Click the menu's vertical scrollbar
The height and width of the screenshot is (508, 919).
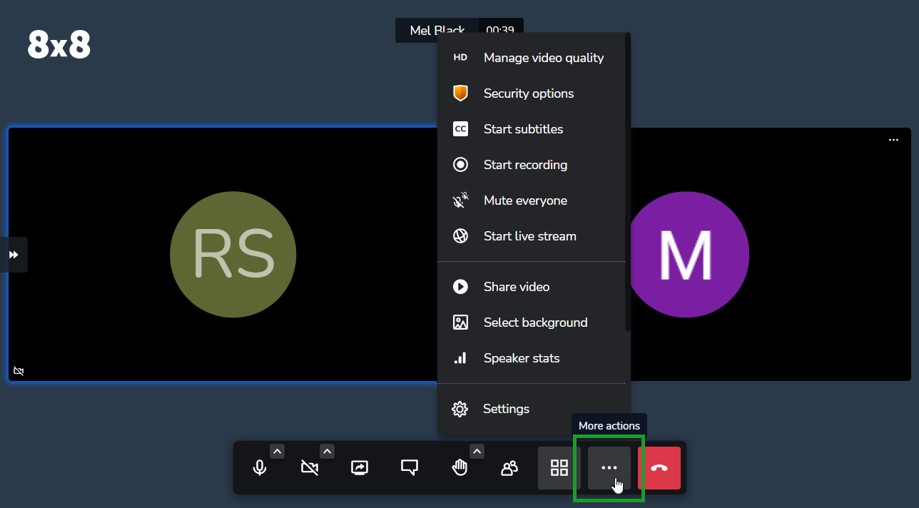[x=628, y=182]
